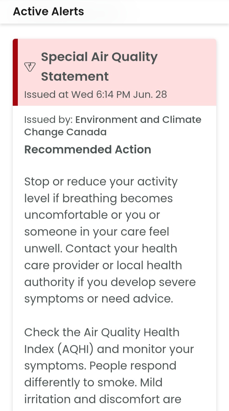Tap the Issued at Wed 6:14 PM timestamp

click(95, 94)
